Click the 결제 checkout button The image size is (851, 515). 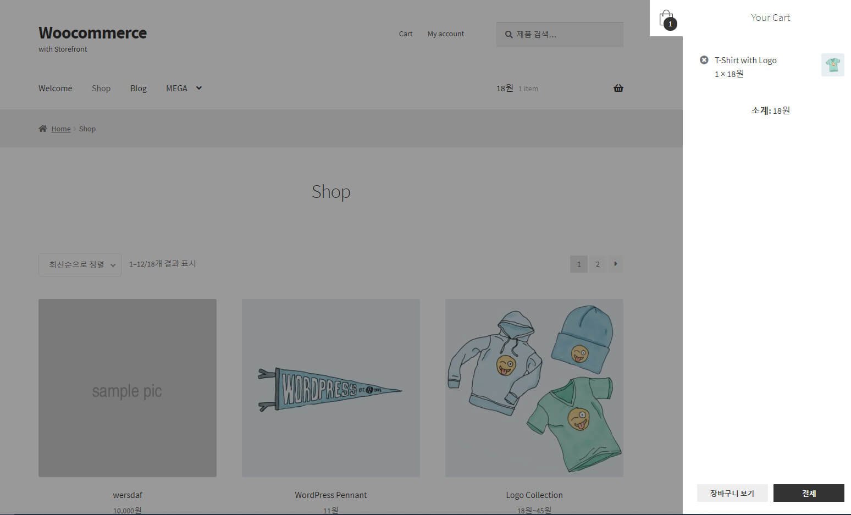pyautogui.click(x=809, y=493)
